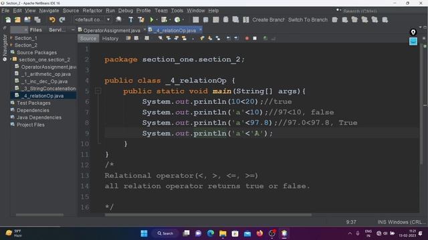Click the shift line right icon
The width and height of the screenshot is (428, 240).
click(x=236, y=39)
